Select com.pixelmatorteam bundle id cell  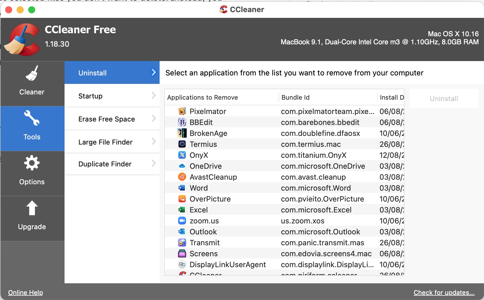(x=328, y=111)
